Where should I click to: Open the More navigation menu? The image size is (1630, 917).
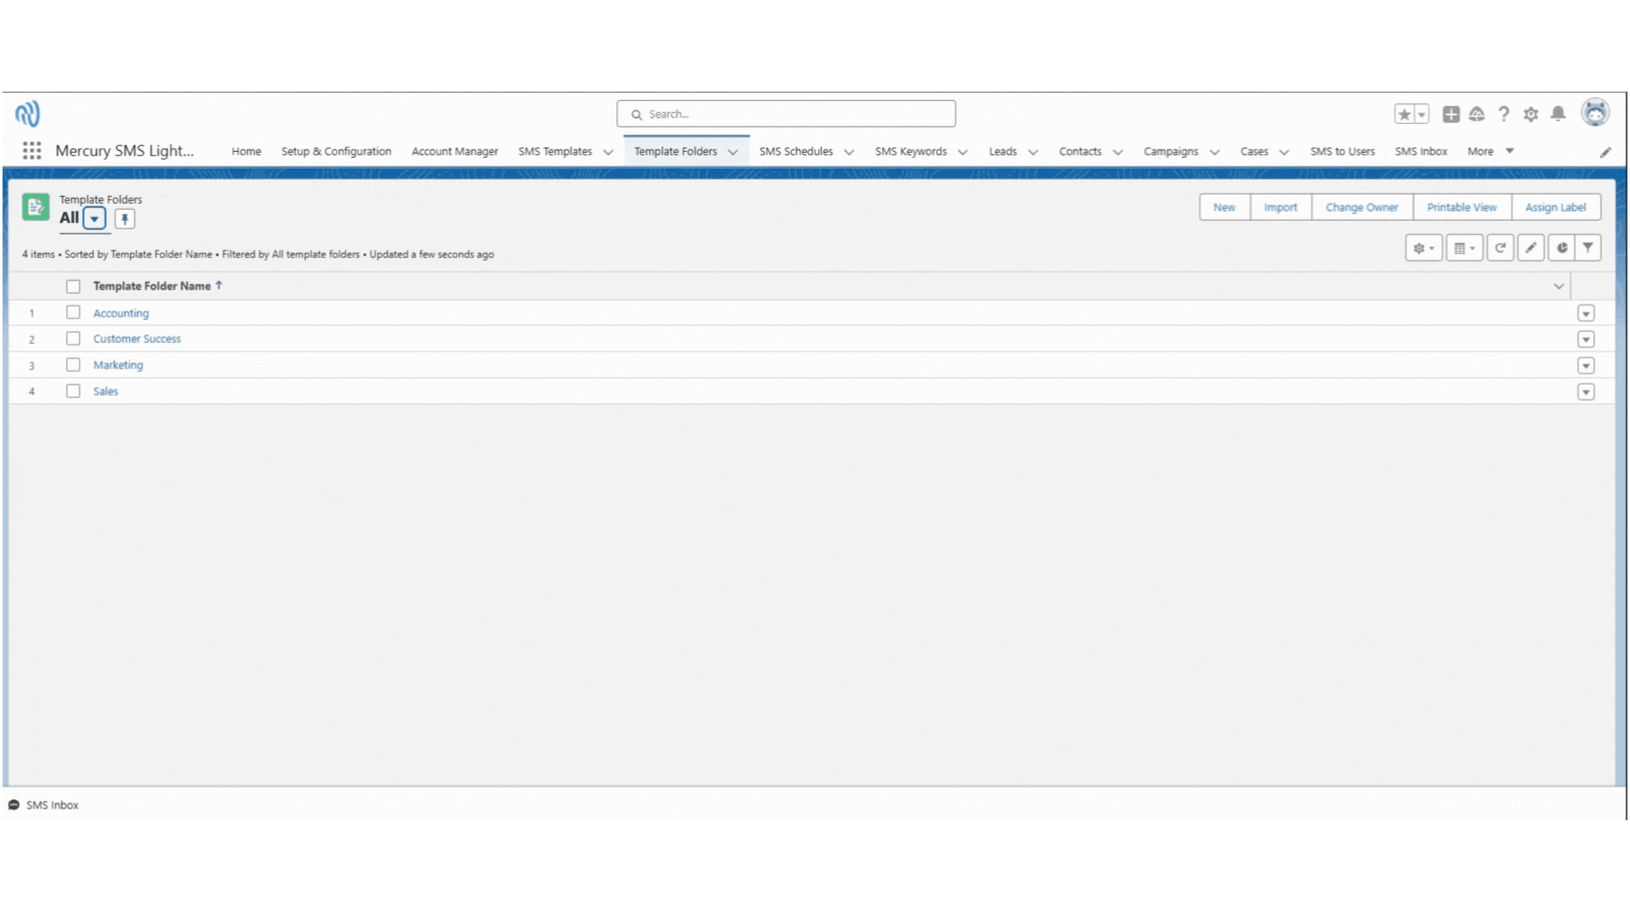(1491, 151)
